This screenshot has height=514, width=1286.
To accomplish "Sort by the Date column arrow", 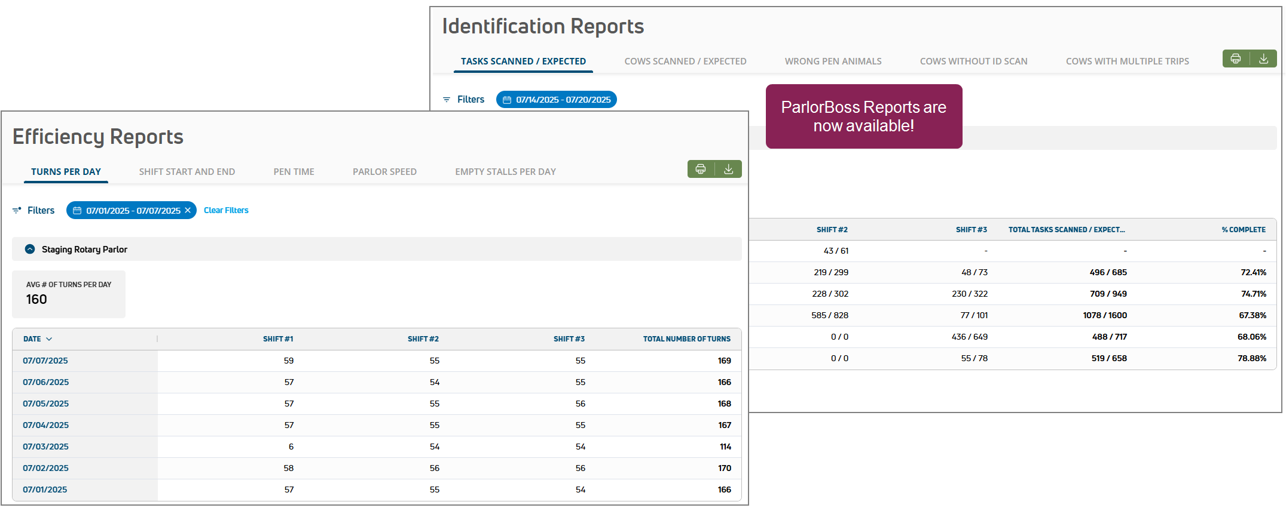I will point(49,339).
